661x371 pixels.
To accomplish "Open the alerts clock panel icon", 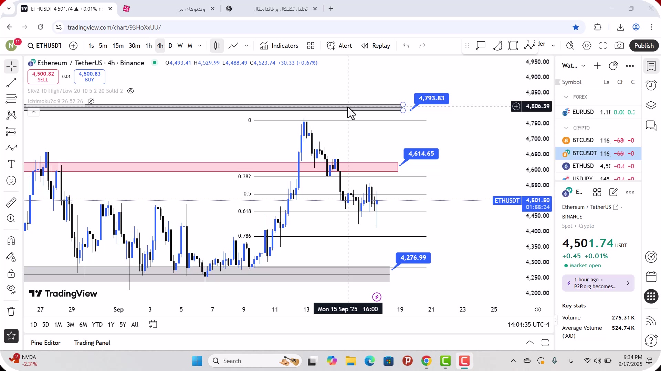I will click(651, 85).
